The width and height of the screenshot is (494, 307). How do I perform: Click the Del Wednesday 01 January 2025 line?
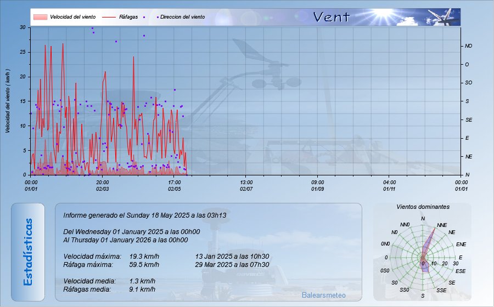pyautogui.click(x=131, y=232)
